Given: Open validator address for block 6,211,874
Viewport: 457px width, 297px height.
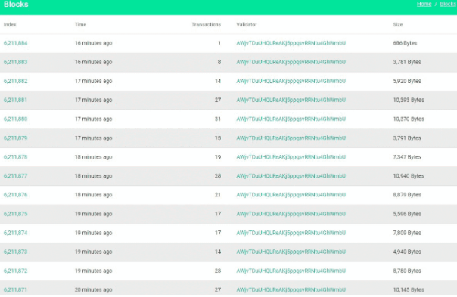Looking at the screenshot, I should (291, 233).
